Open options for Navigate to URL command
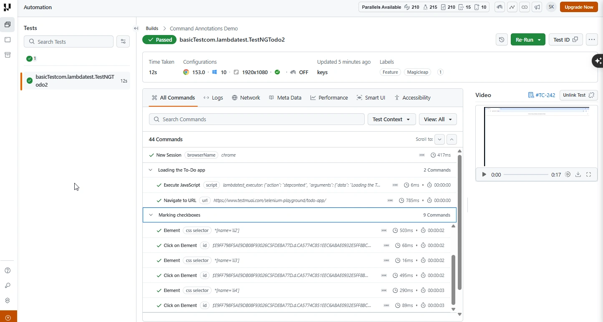This screenshot has height=322, width=603. coord(390,200)
